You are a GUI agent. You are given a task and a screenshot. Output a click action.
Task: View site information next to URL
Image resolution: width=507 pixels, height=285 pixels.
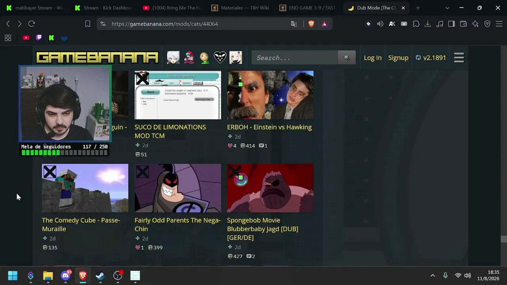(103, 24)
